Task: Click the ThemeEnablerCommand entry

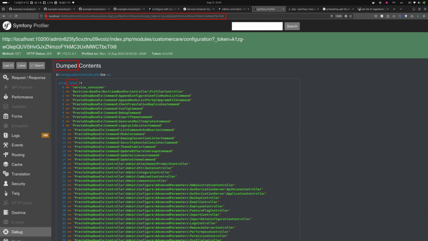Action: pos(115,147)
